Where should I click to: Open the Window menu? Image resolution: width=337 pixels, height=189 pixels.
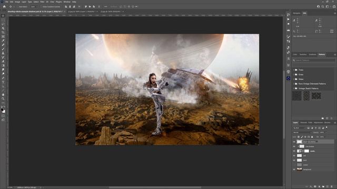coord(67,2)
